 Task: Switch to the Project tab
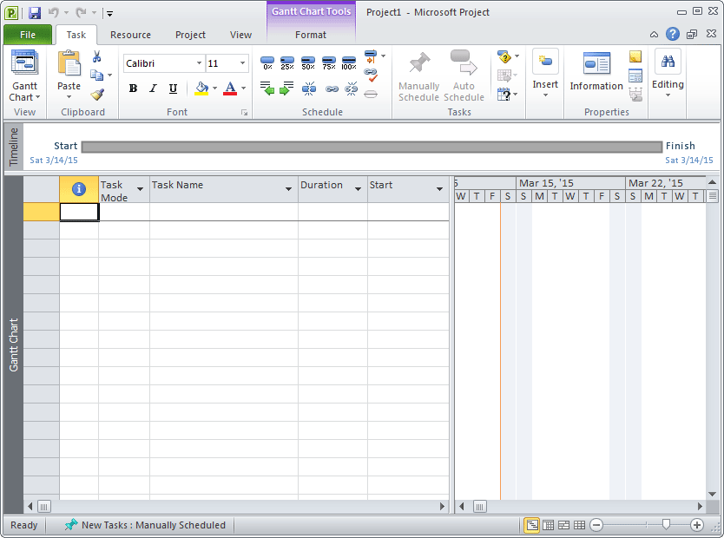(190, 35)
